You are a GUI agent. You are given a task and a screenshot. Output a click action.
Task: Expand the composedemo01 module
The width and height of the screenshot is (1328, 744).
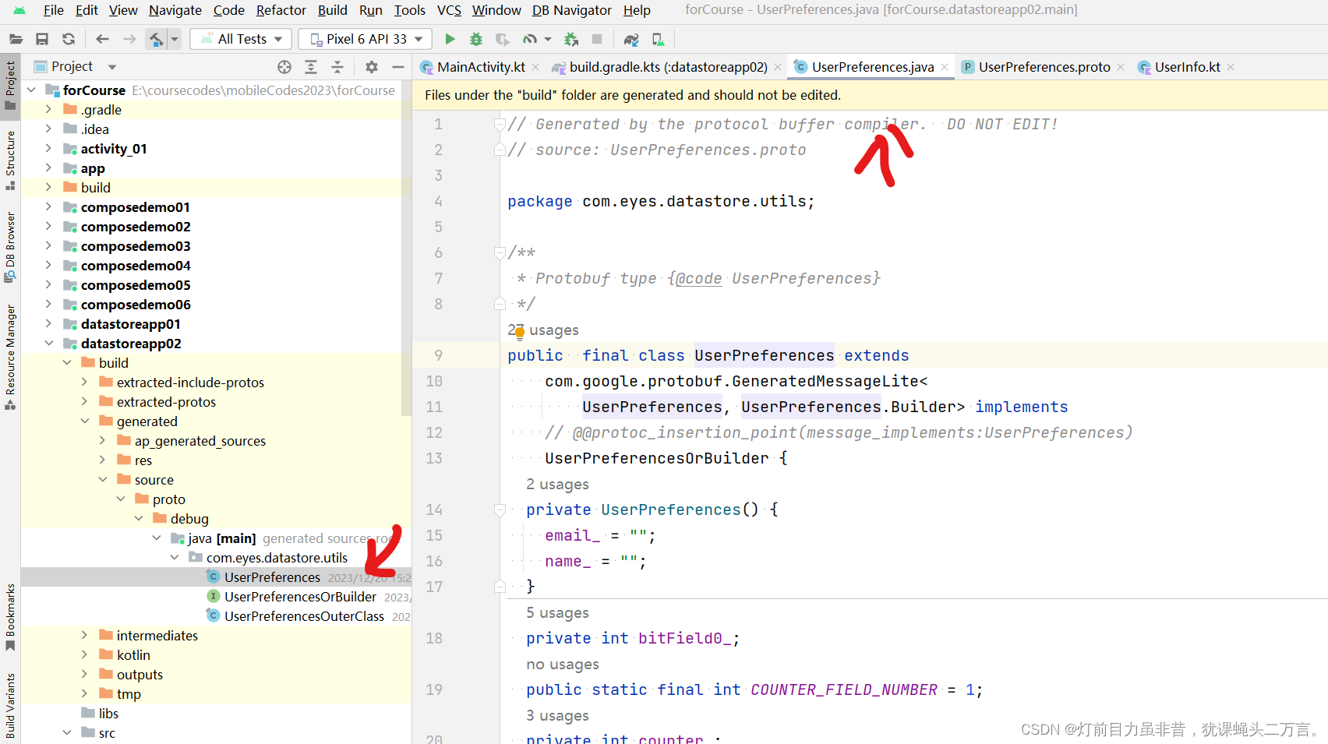[48, 207]
